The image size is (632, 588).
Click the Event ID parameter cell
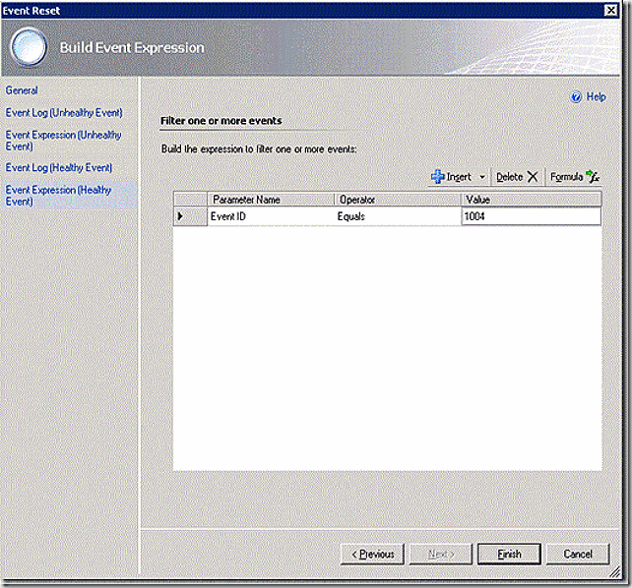(x=271, y=216)
